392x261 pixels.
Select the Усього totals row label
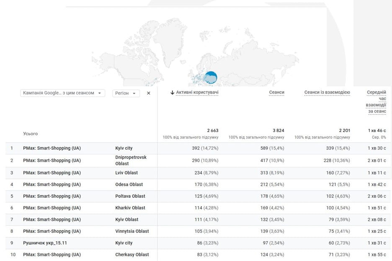(x=30, y=133)
